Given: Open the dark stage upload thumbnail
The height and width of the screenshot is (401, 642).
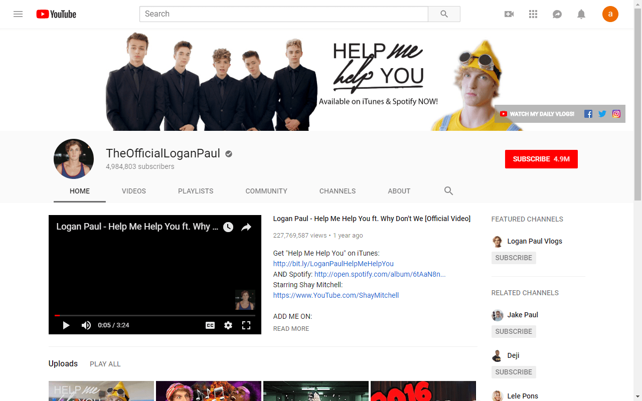Looking at the screenshot, I should [316, 391].
